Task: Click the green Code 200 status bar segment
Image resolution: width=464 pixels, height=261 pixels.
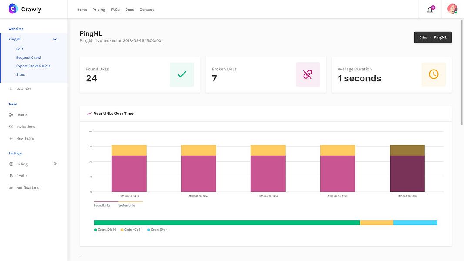Action: [x=227, y=223]
